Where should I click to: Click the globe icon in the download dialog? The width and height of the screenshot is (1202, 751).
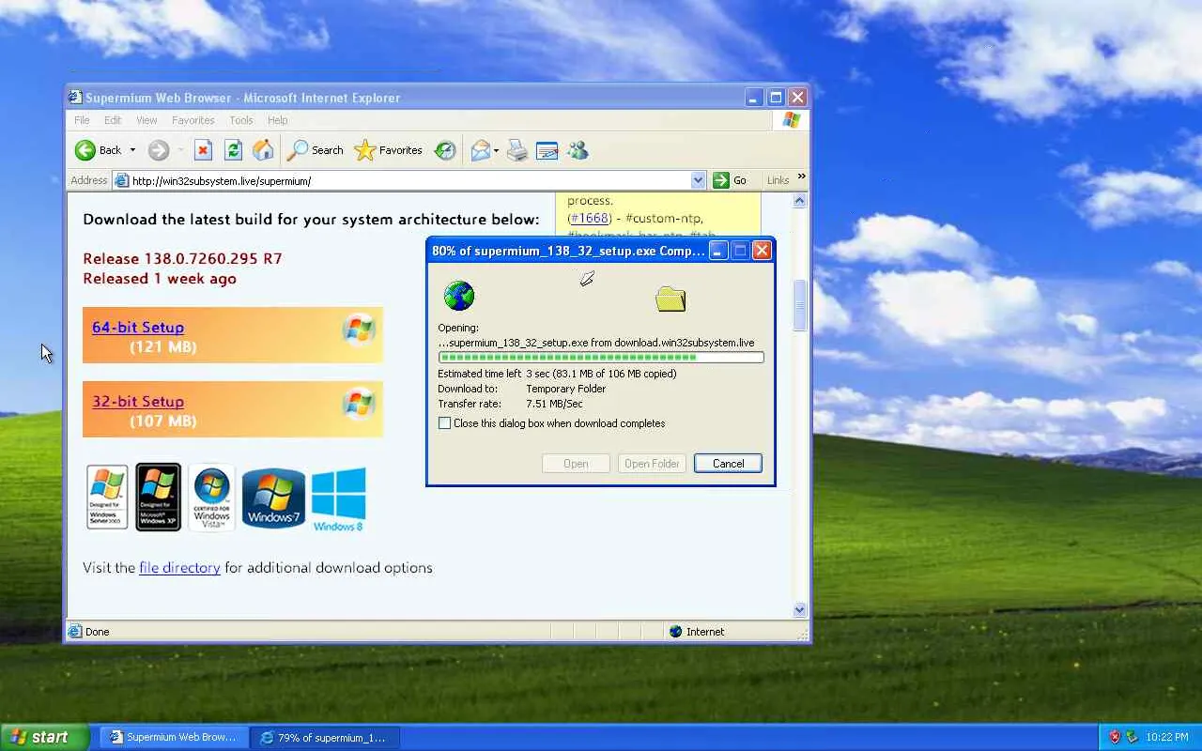pos(459,296)
